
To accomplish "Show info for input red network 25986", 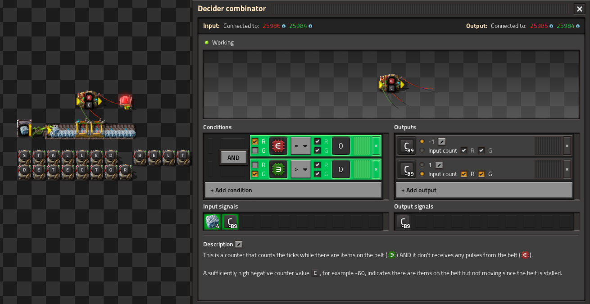I will tap(284, 26).
